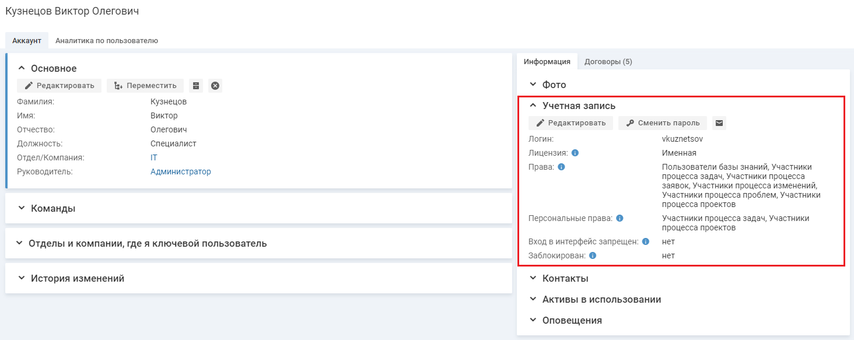The height and width of the screenshot is (340, 854).
Task: Click the archive icon in Основное section
Action: point(196,86)
